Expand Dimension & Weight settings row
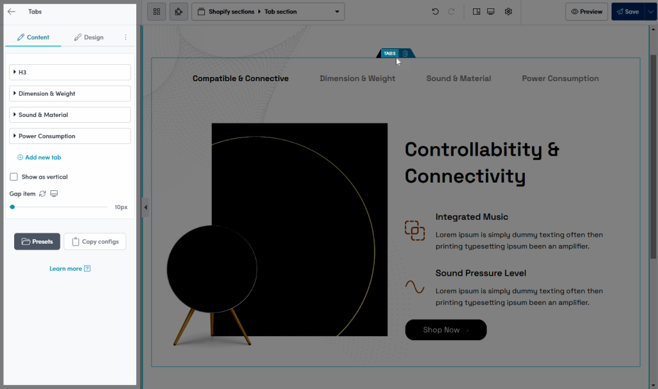The image size is (658, 389). tap(70, 94)
